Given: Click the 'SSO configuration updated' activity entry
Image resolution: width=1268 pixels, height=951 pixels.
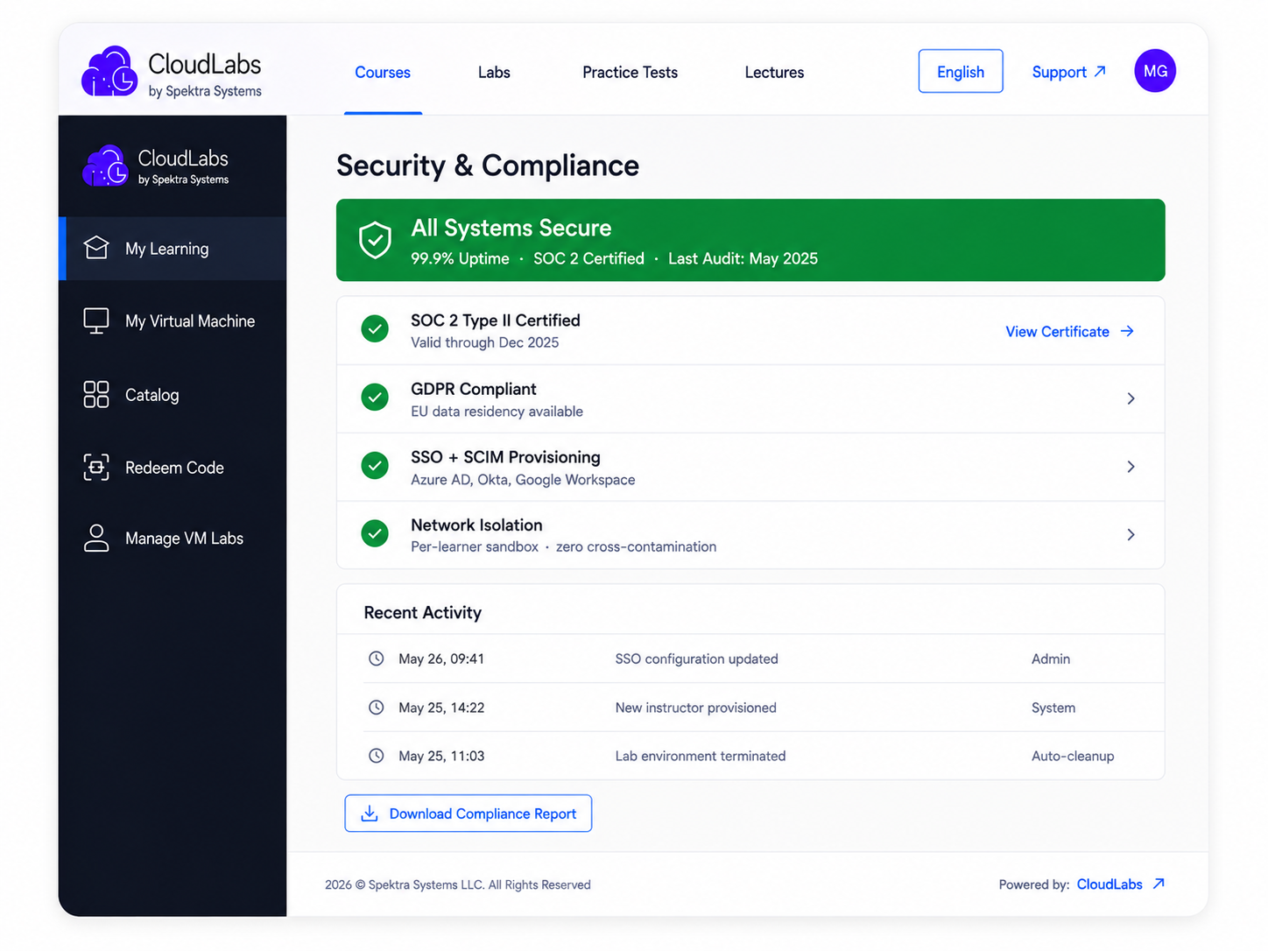Looking at the screenshot, I should coord(696,659).
